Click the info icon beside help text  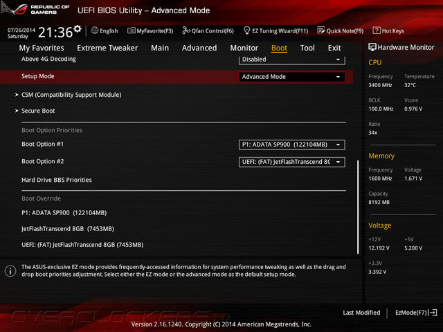(x=10, y=271)
